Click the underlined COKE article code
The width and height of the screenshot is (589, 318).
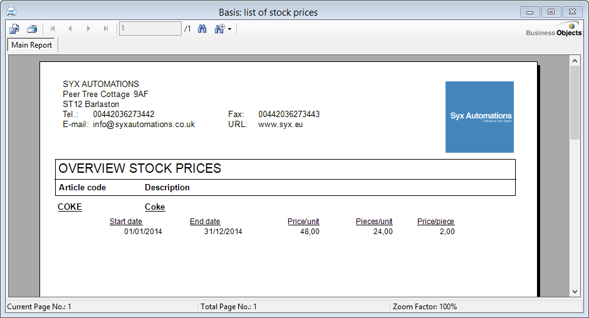coord(70,207)
